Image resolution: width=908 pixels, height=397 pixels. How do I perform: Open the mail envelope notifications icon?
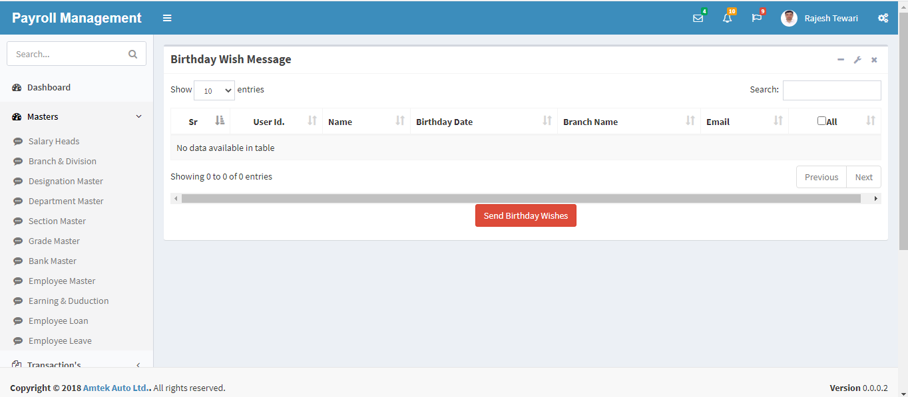point(698,19)
